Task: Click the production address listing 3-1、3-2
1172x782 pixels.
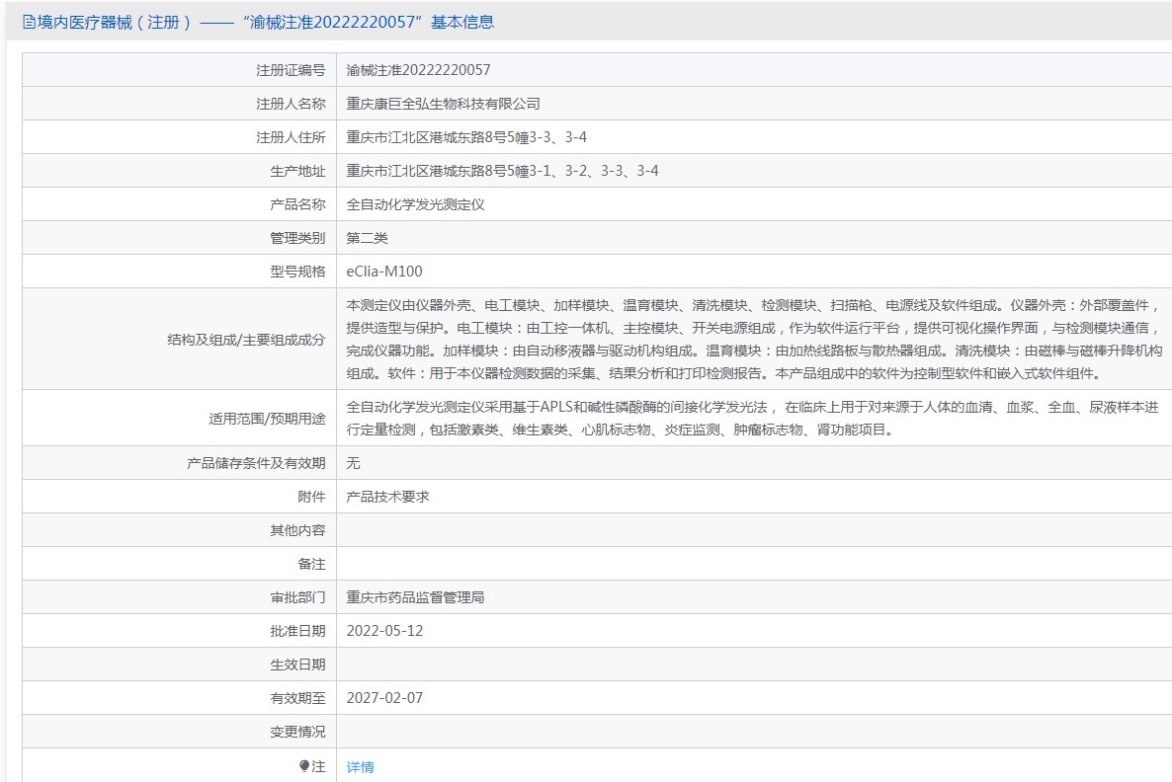Action: 502,171
